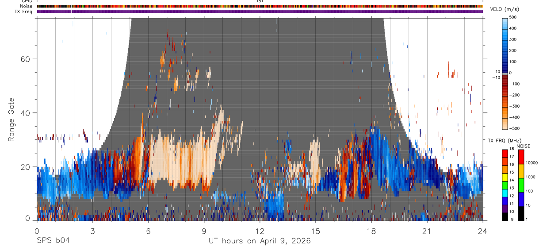Image resolution: width=543 pixels, height=250 pixels.
Task: Click the purple TX Freq strip above plot
Action: point(260,11)
